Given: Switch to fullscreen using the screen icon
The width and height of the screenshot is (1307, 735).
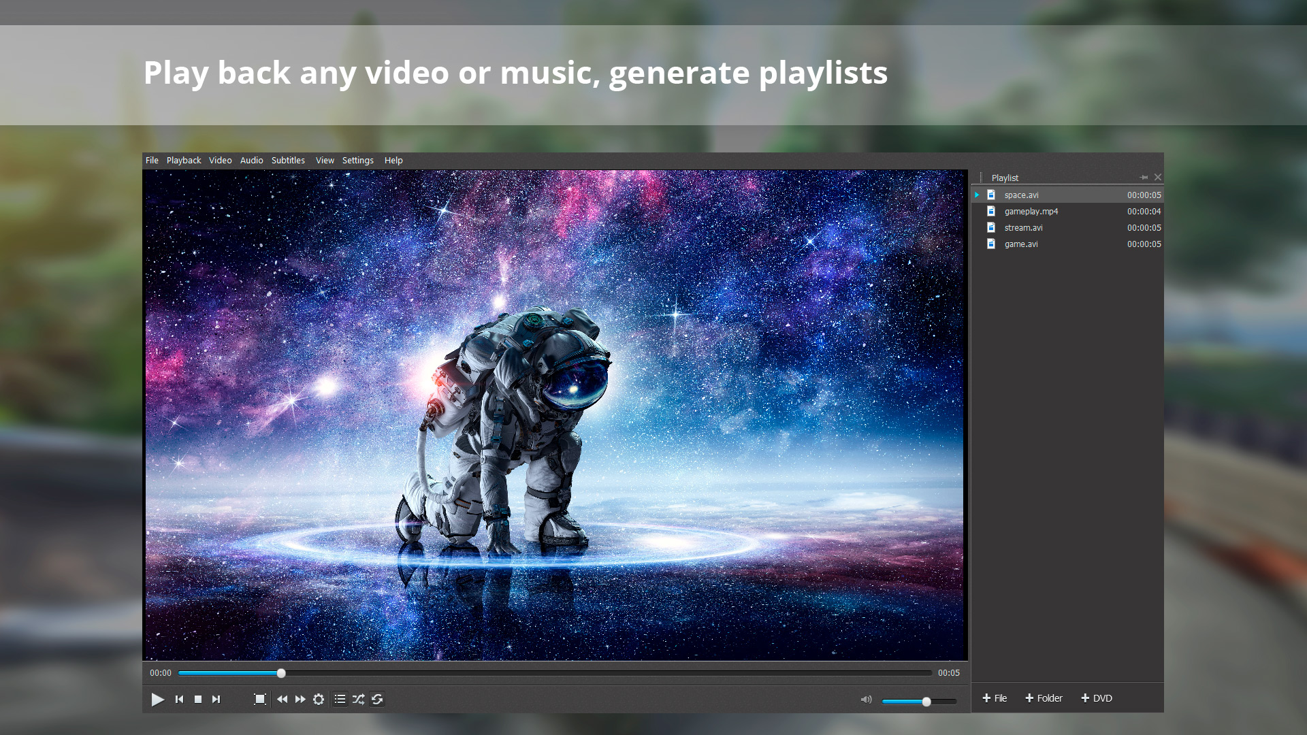Looking at the screenshot, I should (x=259, y=699).
